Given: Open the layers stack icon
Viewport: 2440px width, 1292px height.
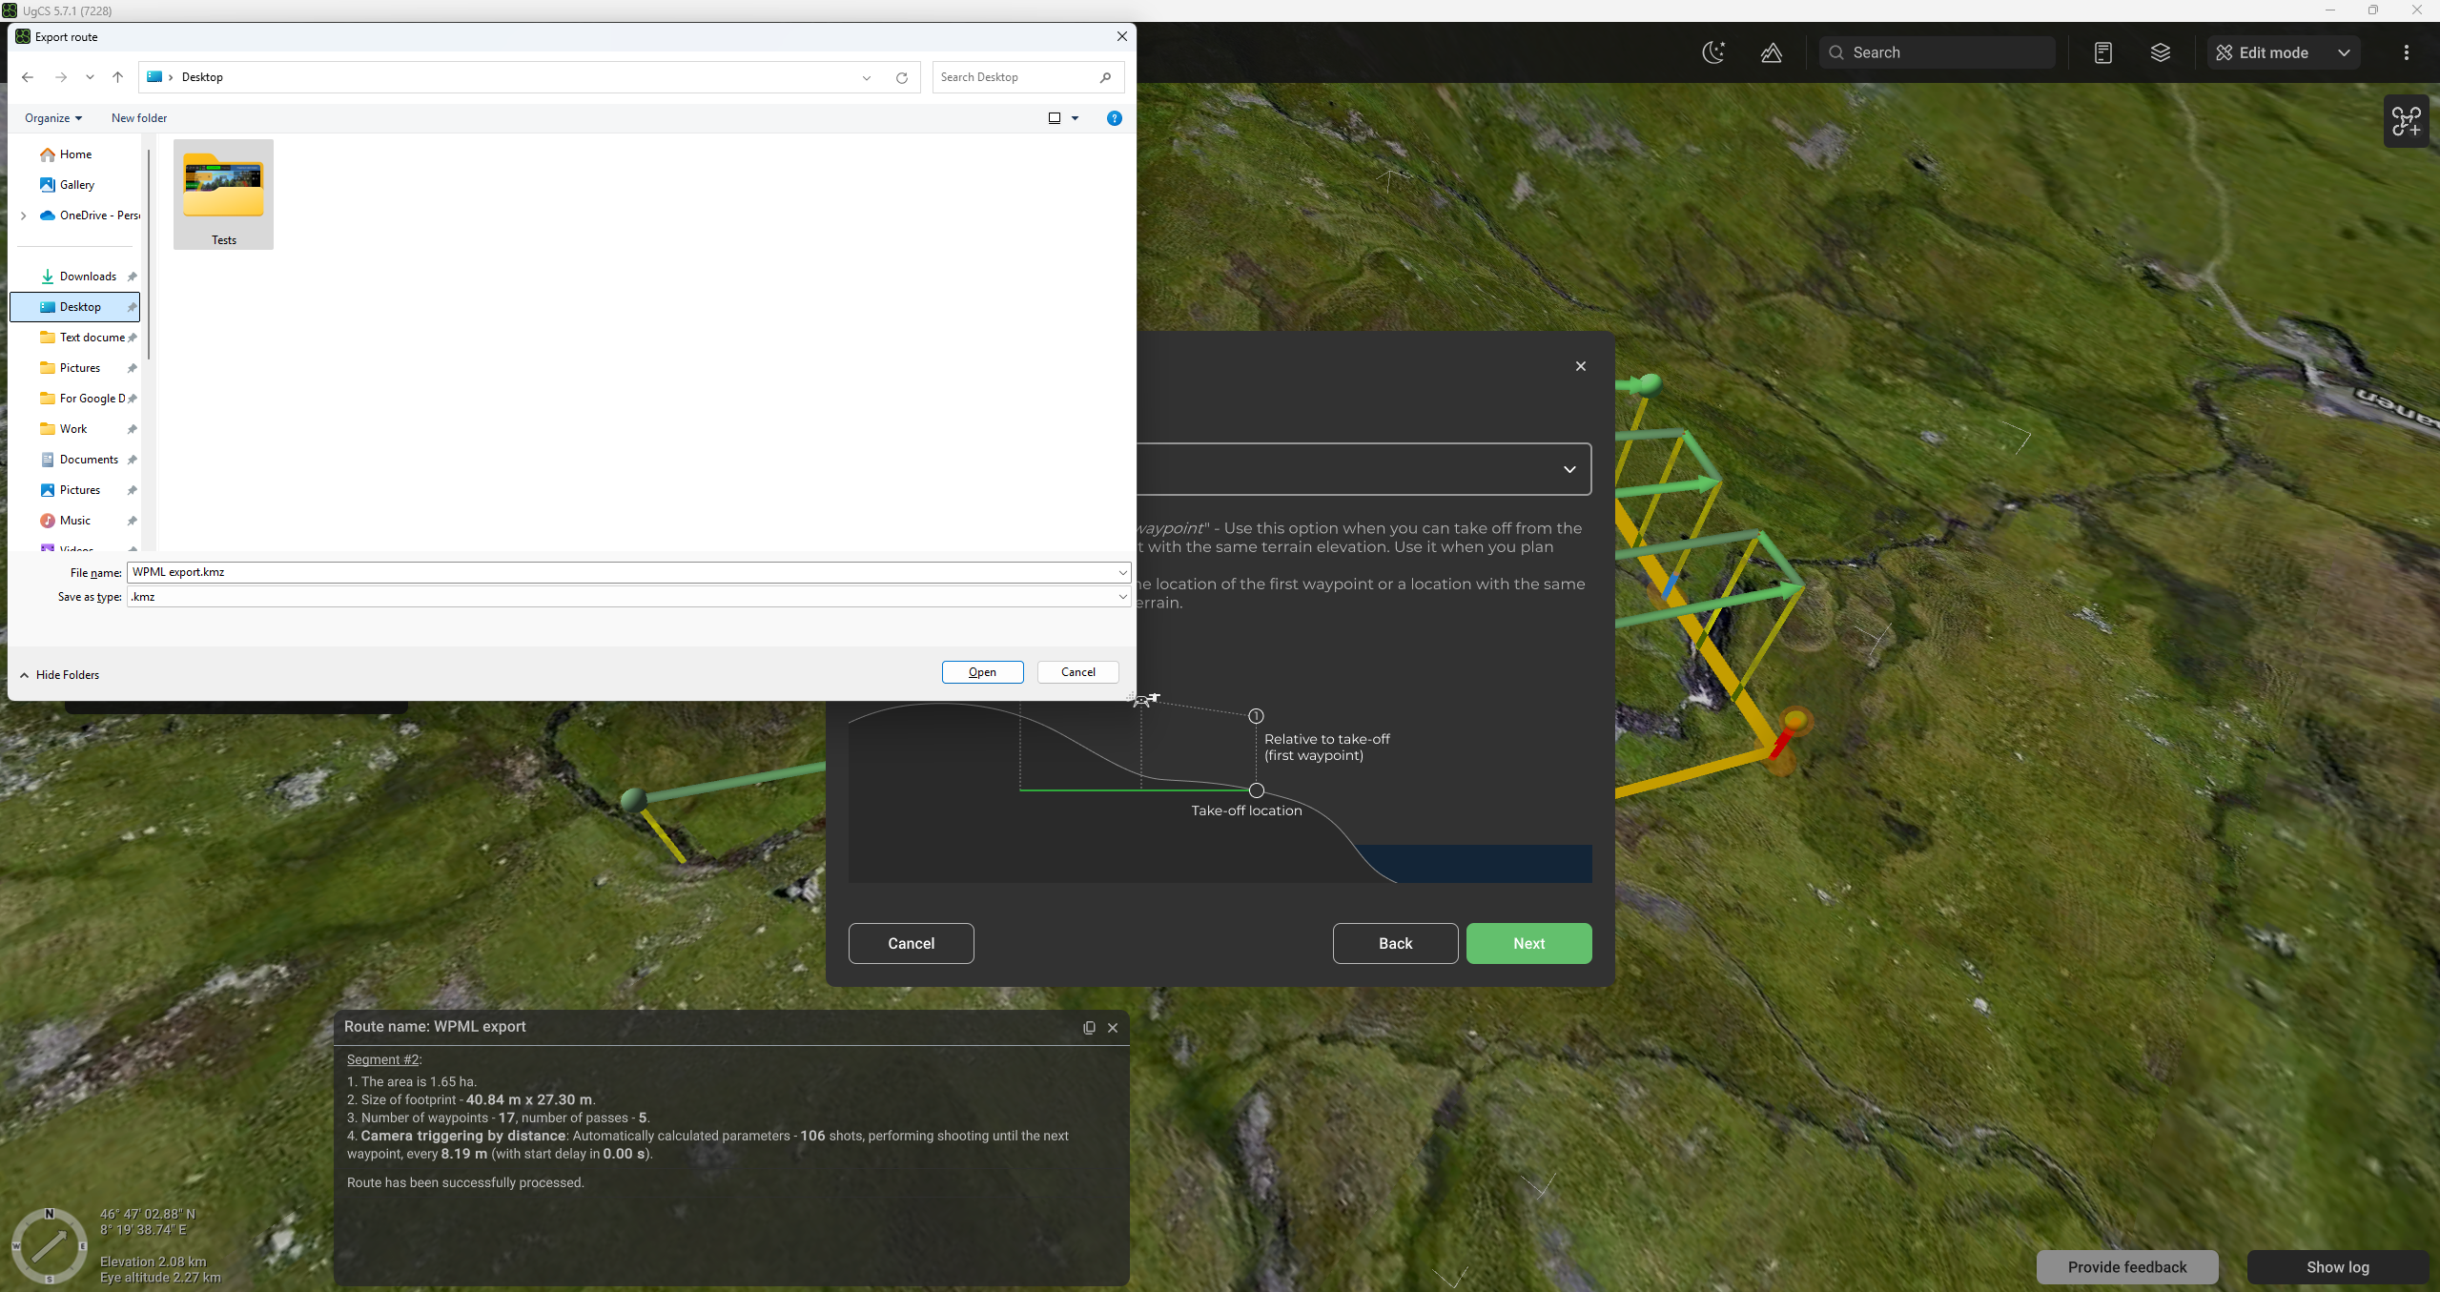Looking at the screenshot, I should (x=2160, y=52).
